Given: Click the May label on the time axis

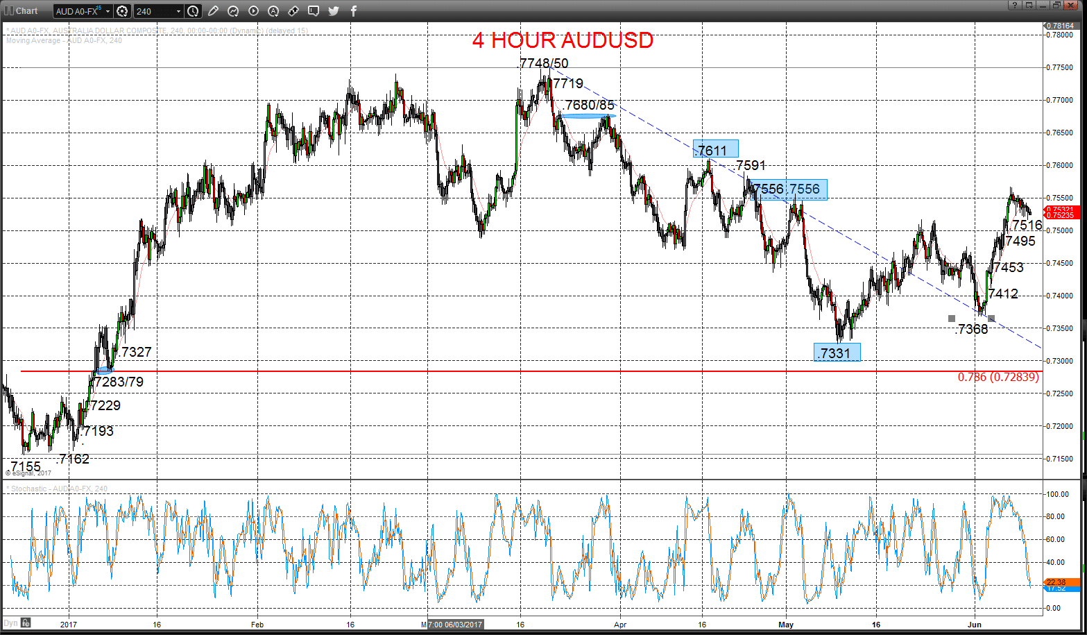Looking at the screenshot, I should pyautogui.click(x=786, y=625).
